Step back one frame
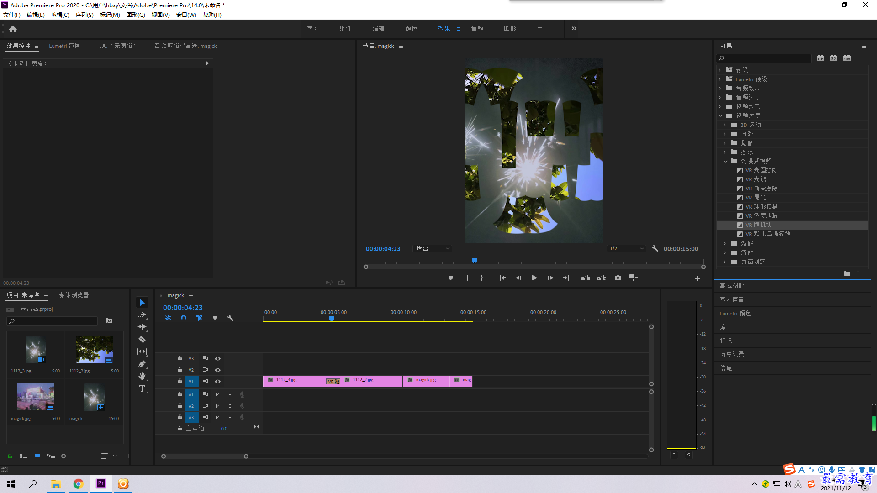The image size is (877, 493). tap(518, 278)
